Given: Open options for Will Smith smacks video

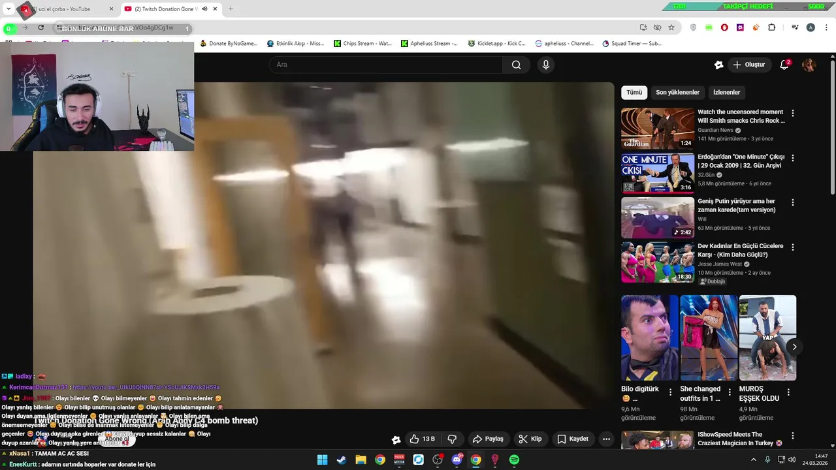Looking at the screenshot, I should [x=793, y=113].
